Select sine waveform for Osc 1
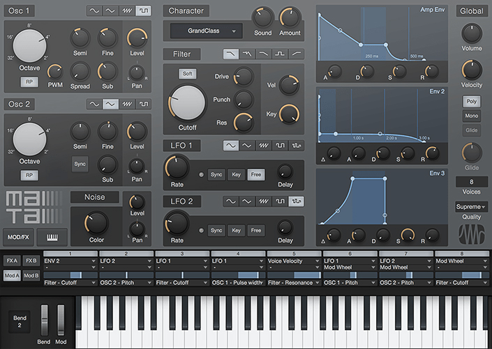This screenshot has width=492, height=349. click(x=94, y=11)
